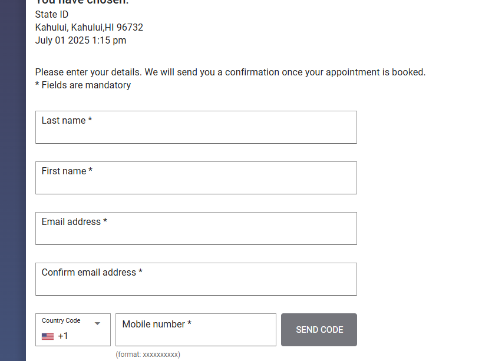Select the Mobile number input field
The image size is (482, 361).
pyautogui.click(x=196, y=330)
